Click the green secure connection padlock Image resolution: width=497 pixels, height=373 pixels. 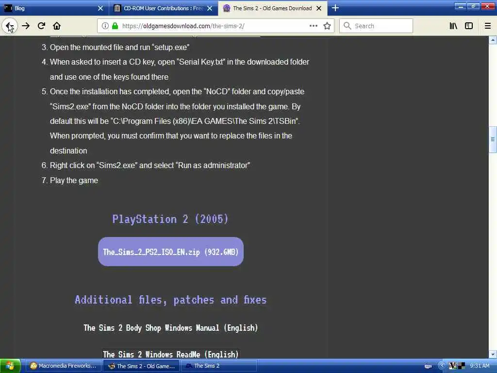(x=115, y=26)
